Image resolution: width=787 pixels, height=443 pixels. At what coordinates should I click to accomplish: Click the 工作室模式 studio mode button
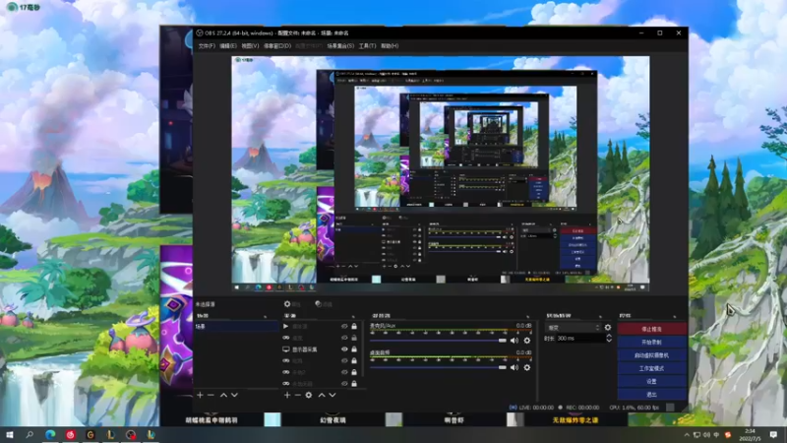(x=651, y=368)
